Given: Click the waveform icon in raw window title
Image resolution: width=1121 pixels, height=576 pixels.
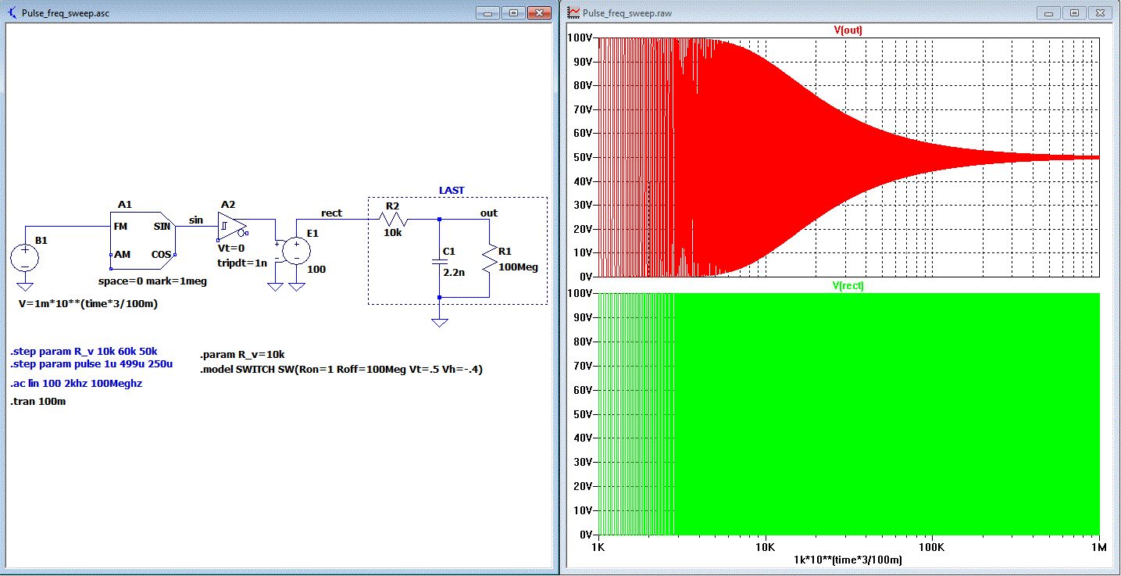Looking at the screenshot, I should click(x=574, y=13).
